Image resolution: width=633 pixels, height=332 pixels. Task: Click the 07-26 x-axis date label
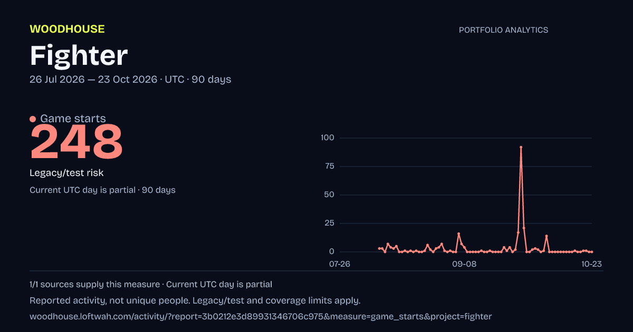tap(340, 264)
